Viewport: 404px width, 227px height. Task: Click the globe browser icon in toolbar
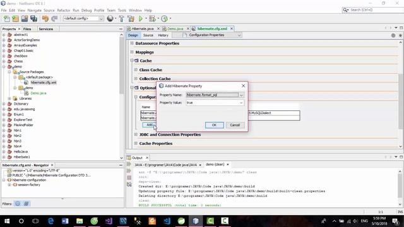point(110,18)
